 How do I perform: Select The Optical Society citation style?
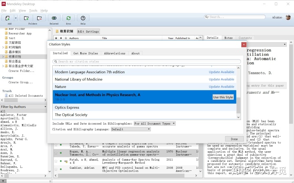click(145, 115)
